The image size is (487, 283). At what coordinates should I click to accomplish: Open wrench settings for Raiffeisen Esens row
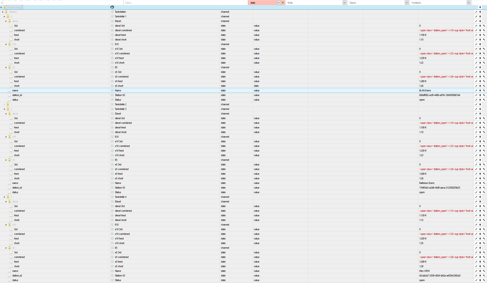484,183
